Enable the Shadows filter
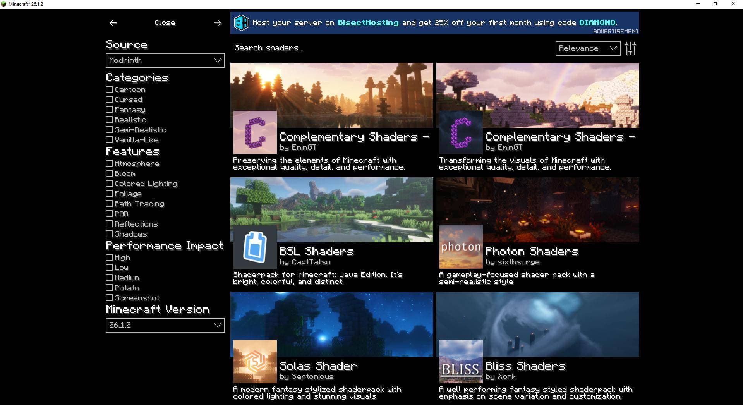Image resolution: width=743 pixels, height=405 pixels. click(x=109, y=234)
